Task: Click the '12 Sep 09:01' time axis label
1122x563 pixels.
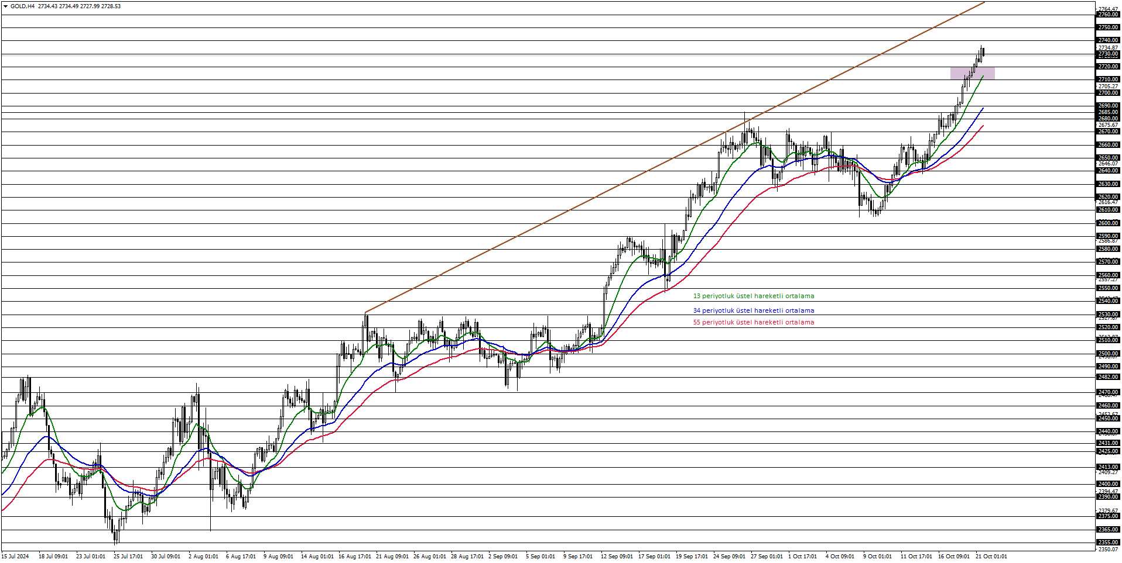Action: [617, 557]
